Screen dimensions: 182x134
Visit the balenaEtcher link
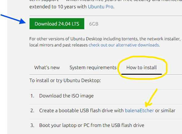(x=139, y=111)
